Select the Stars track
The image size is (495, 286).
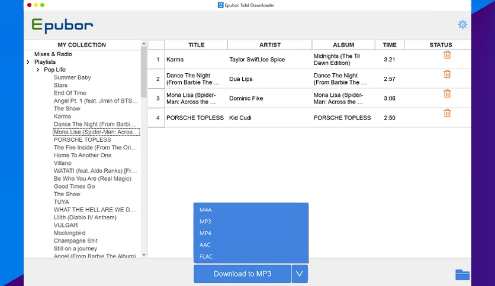(x=60, y=85)
